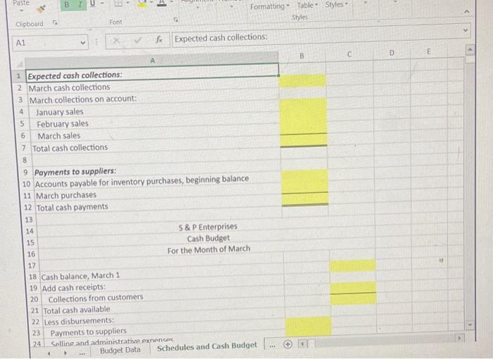The image size is (493, 359).
Task: Select column D header
Action: coord(392,53)
